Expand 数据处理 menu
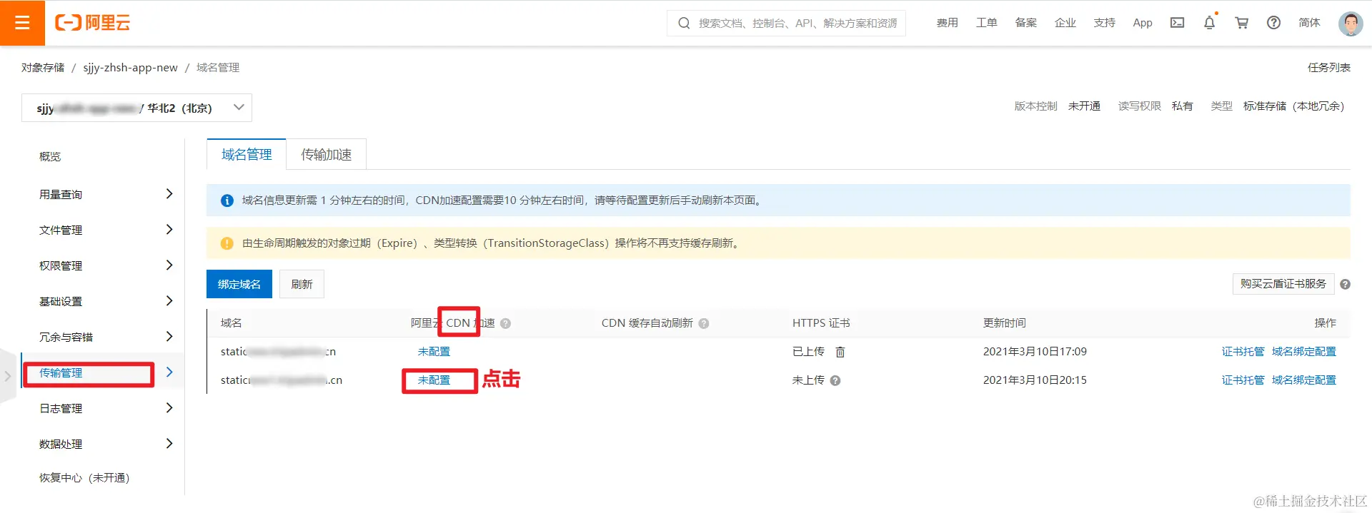The width and height of the screenshot is (1372, 513). 169,444
